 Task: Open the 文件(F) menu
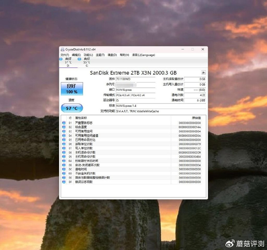click(65, 55)
